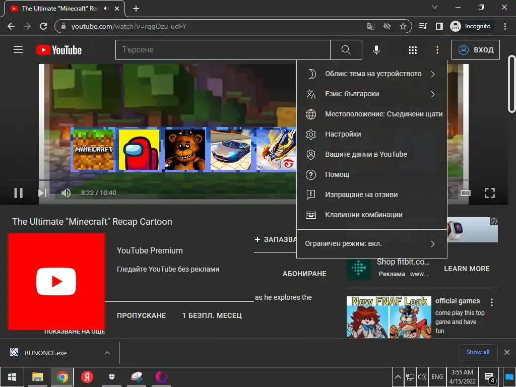Open Настройки settings
The width and height of the screenshot is (516, 387).
click(371, 134)
